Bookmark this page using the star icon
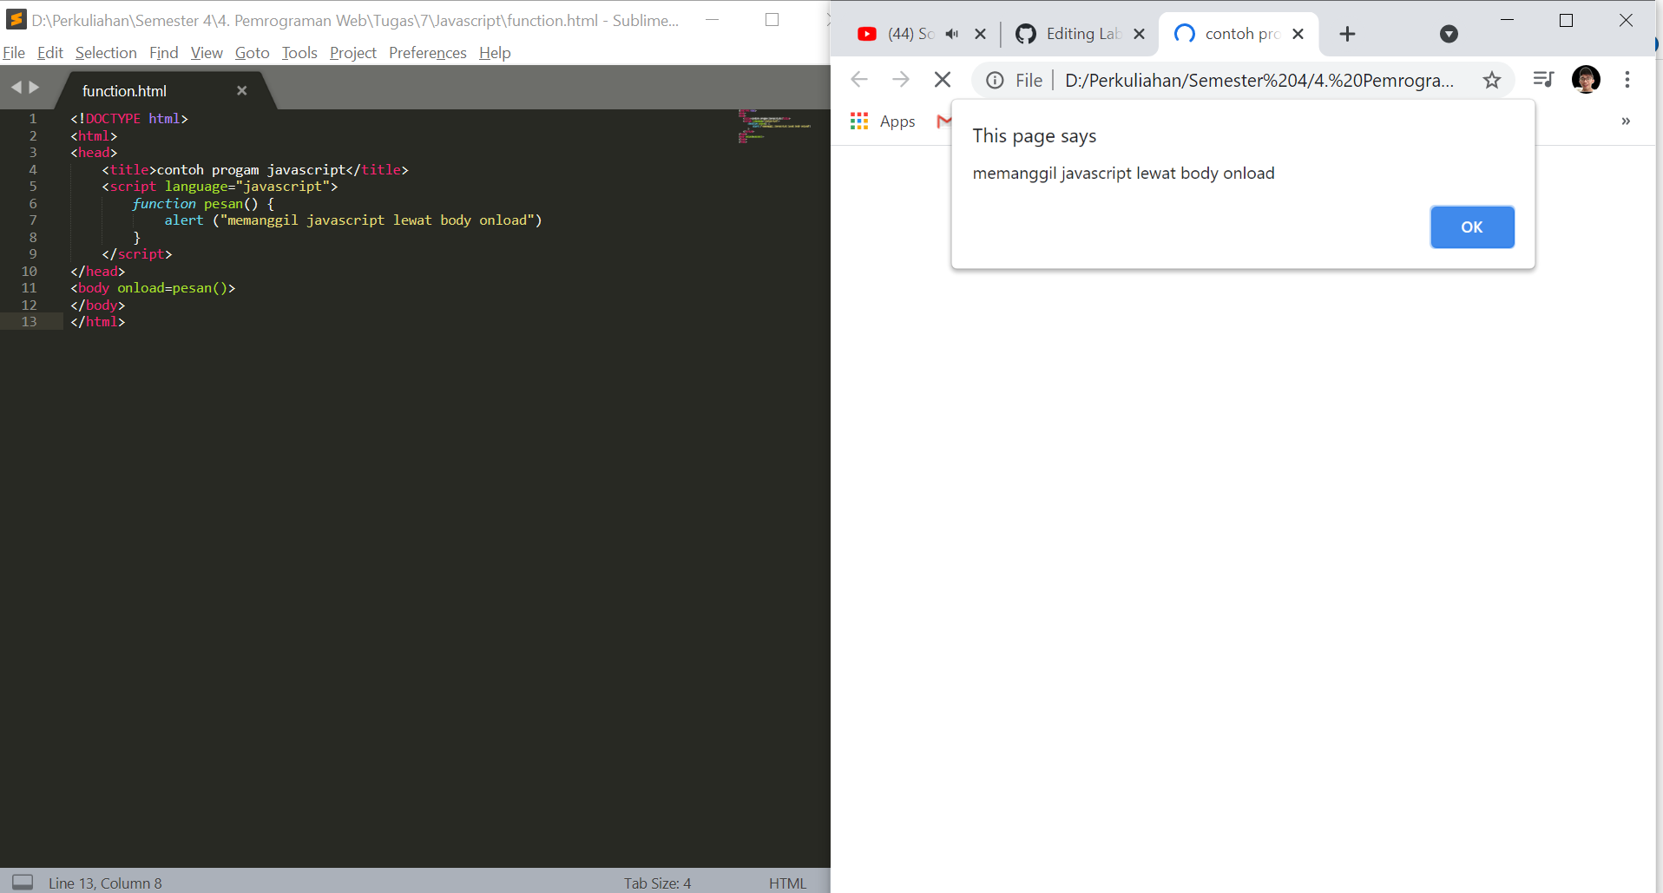 [1492, 80]
